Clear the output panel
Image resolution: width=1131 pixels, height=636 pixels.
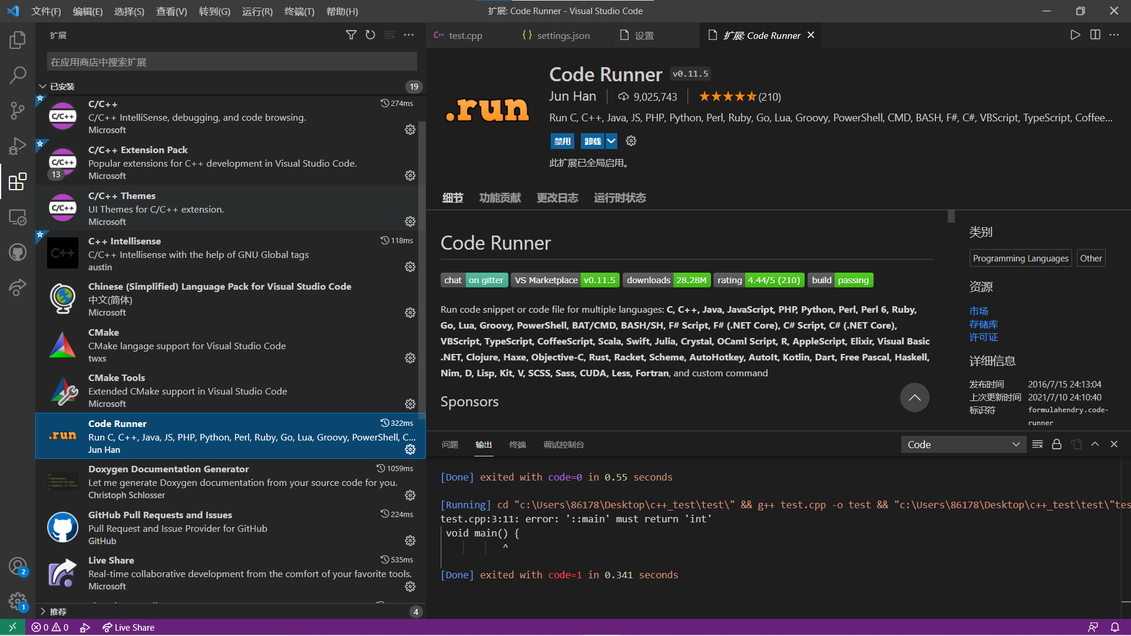(1037, 445)
